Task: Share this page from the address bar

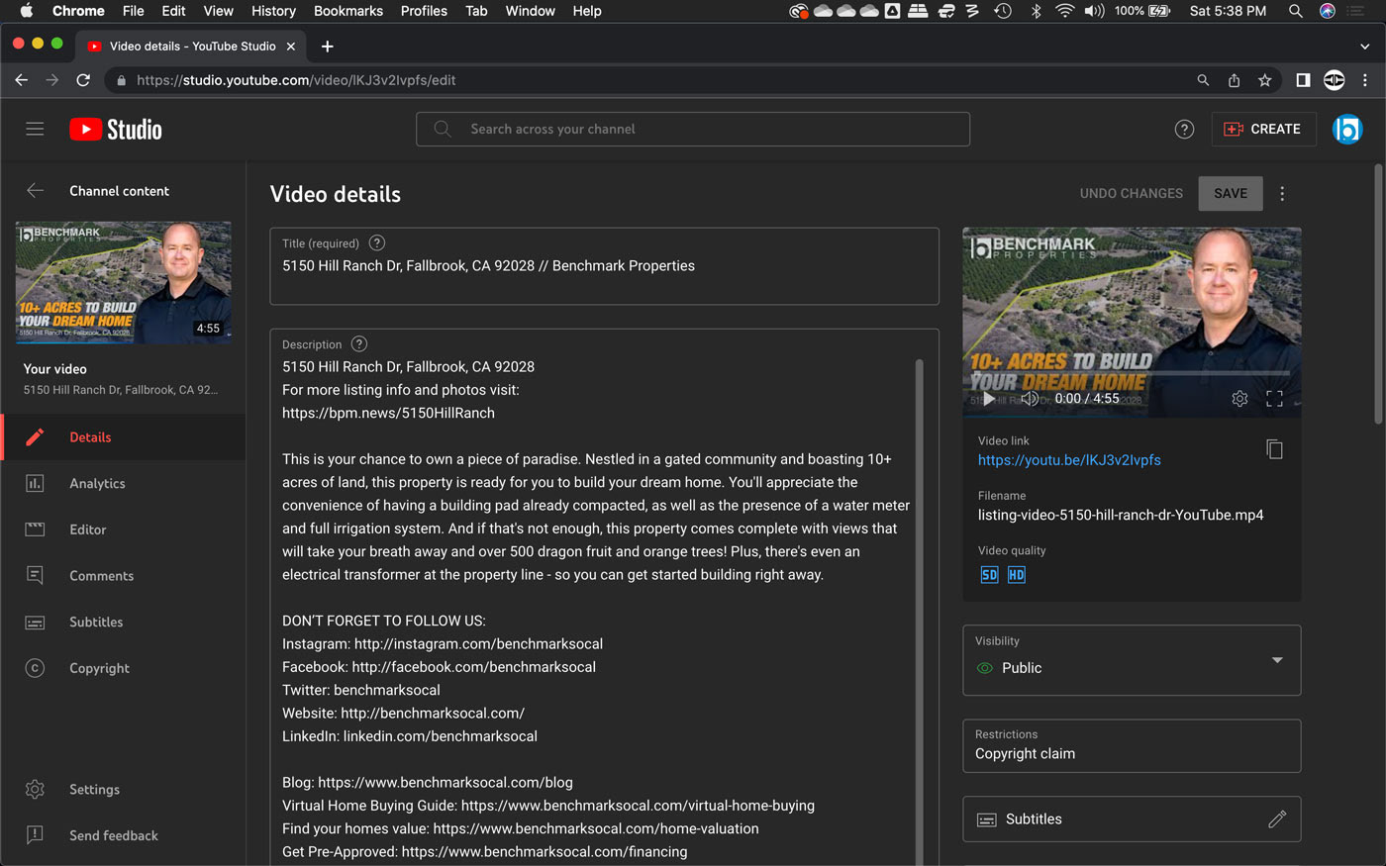Action: point(1234,80)
